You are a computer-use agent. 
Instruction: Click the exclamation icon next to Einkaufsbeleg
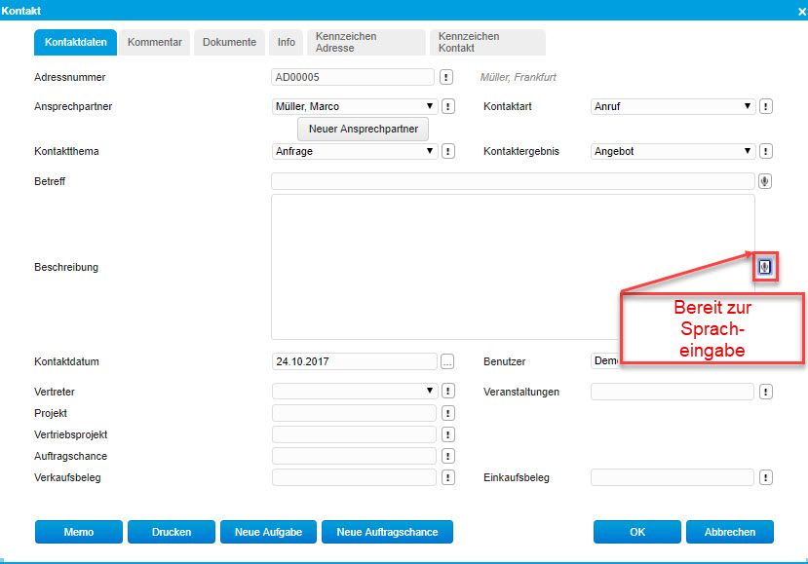[768, 477]
